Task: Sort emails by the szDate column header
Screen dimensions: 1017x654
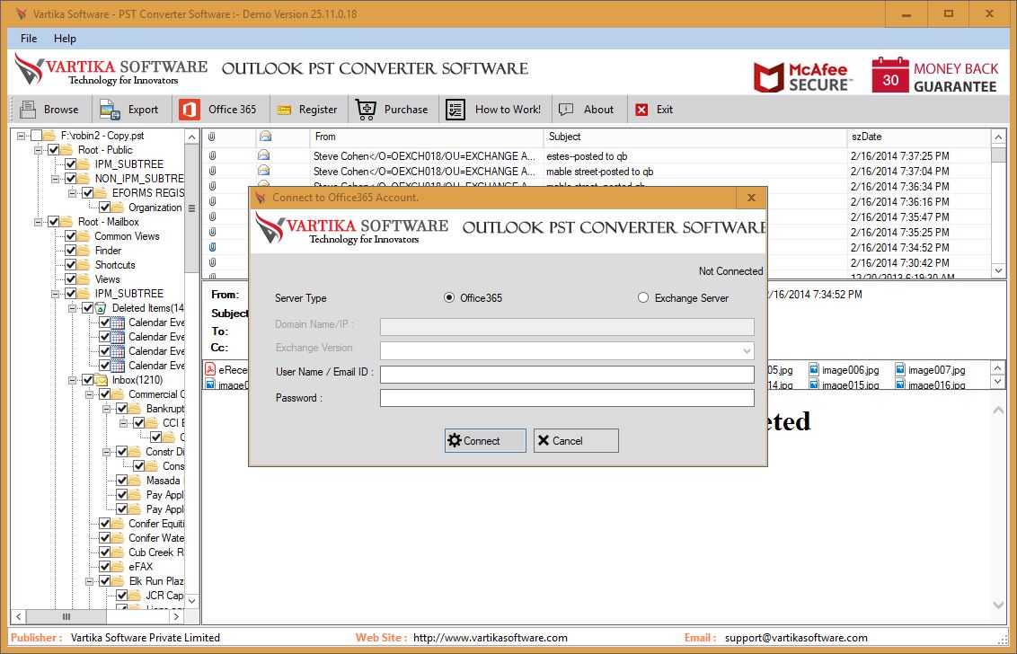Action: (918, 137)
